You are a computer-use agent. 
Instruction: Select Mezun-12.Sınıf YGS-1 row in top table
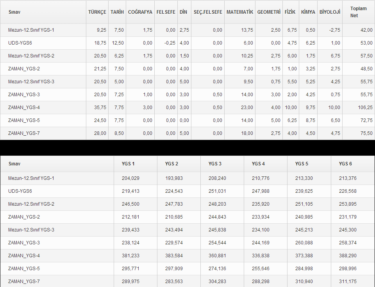187,30
